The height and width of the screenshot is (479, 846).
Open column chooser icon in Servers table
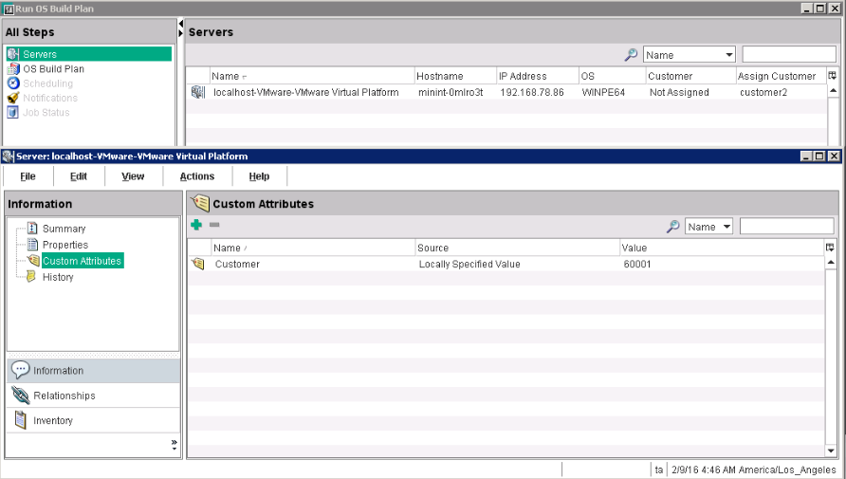pyautogui.click(x=832, y=76)
